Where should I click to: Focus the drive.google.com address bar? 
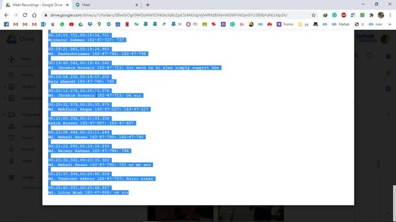[x=168, y=15]
